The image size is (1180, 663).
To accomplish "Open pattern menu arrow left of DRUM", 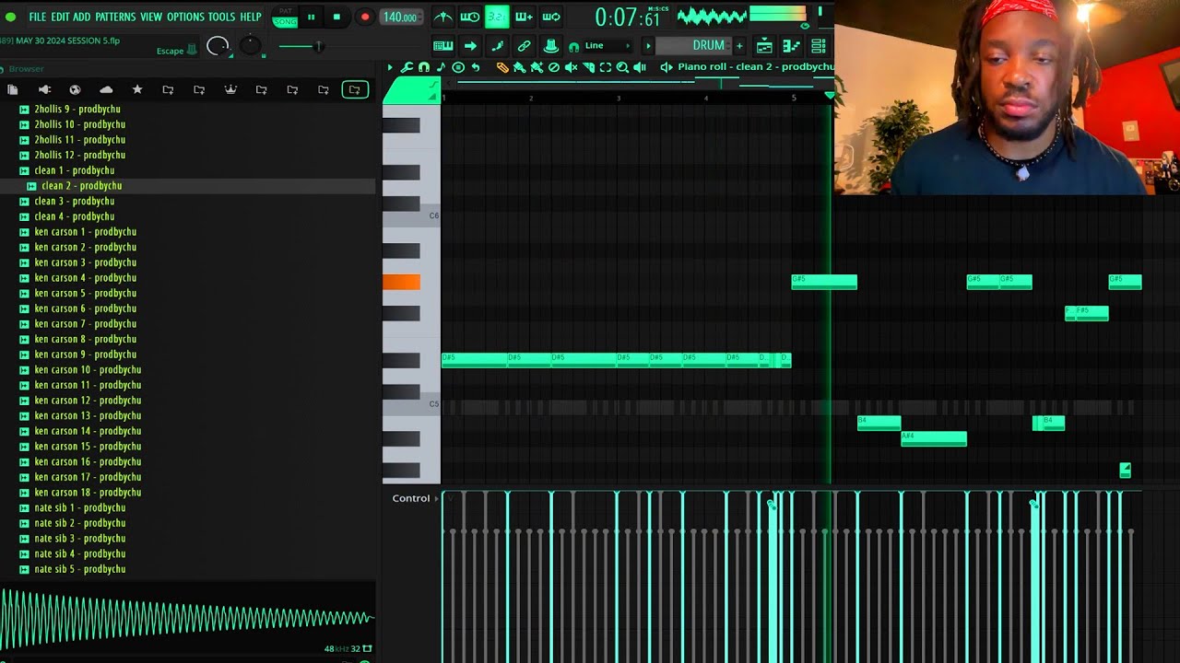I will 648,45.
